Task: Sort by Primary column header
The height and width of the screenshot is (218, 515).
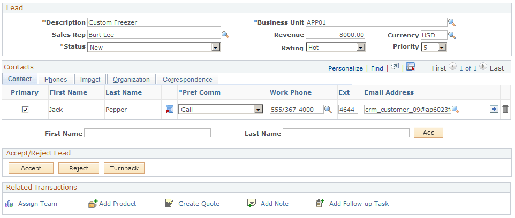Action: coord(25,92)
